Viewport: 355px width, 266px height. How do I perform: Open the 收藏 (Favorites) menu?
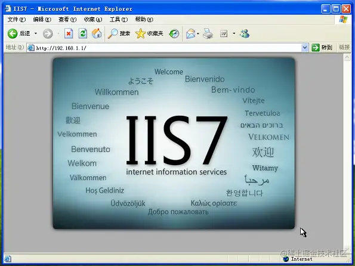pos(93,20)
